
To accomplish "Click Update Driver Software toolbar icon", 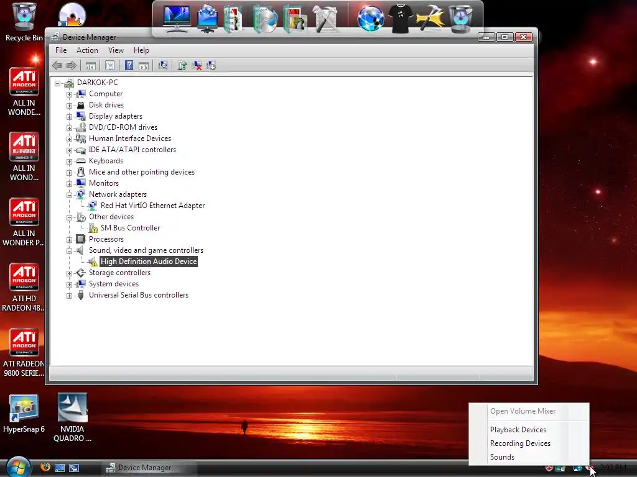I will (182, 65).
